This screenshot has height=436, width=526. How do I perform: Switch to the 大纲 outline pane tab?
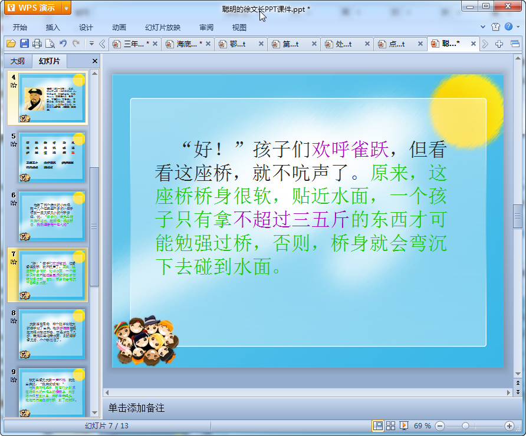click(x=18, y=61)
